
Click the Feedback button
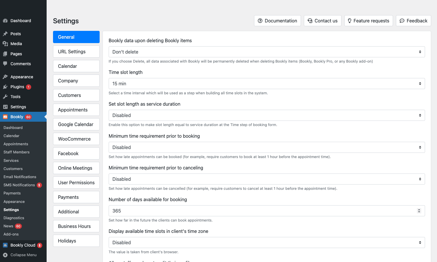click(x=413, y=21)
